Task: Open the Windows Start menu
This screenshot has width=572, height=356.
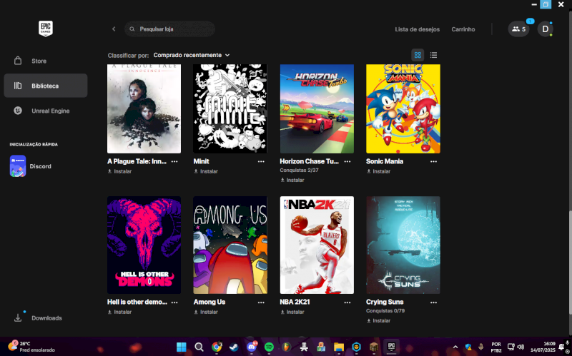Action: click(x=182, y=347)
